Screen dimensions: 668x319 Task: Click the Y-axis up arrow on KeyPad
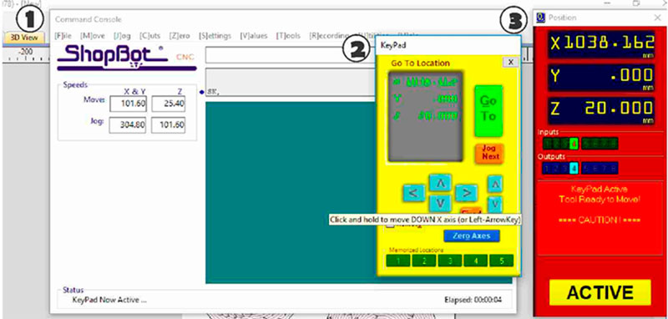click(440, 183)
